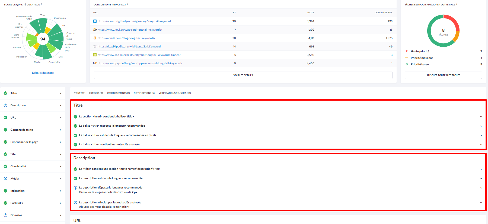Click green check icon beside Titre in sidebar
Viewport: 488px width, 224px height.
pyautogui.click(x=5, y=93)
